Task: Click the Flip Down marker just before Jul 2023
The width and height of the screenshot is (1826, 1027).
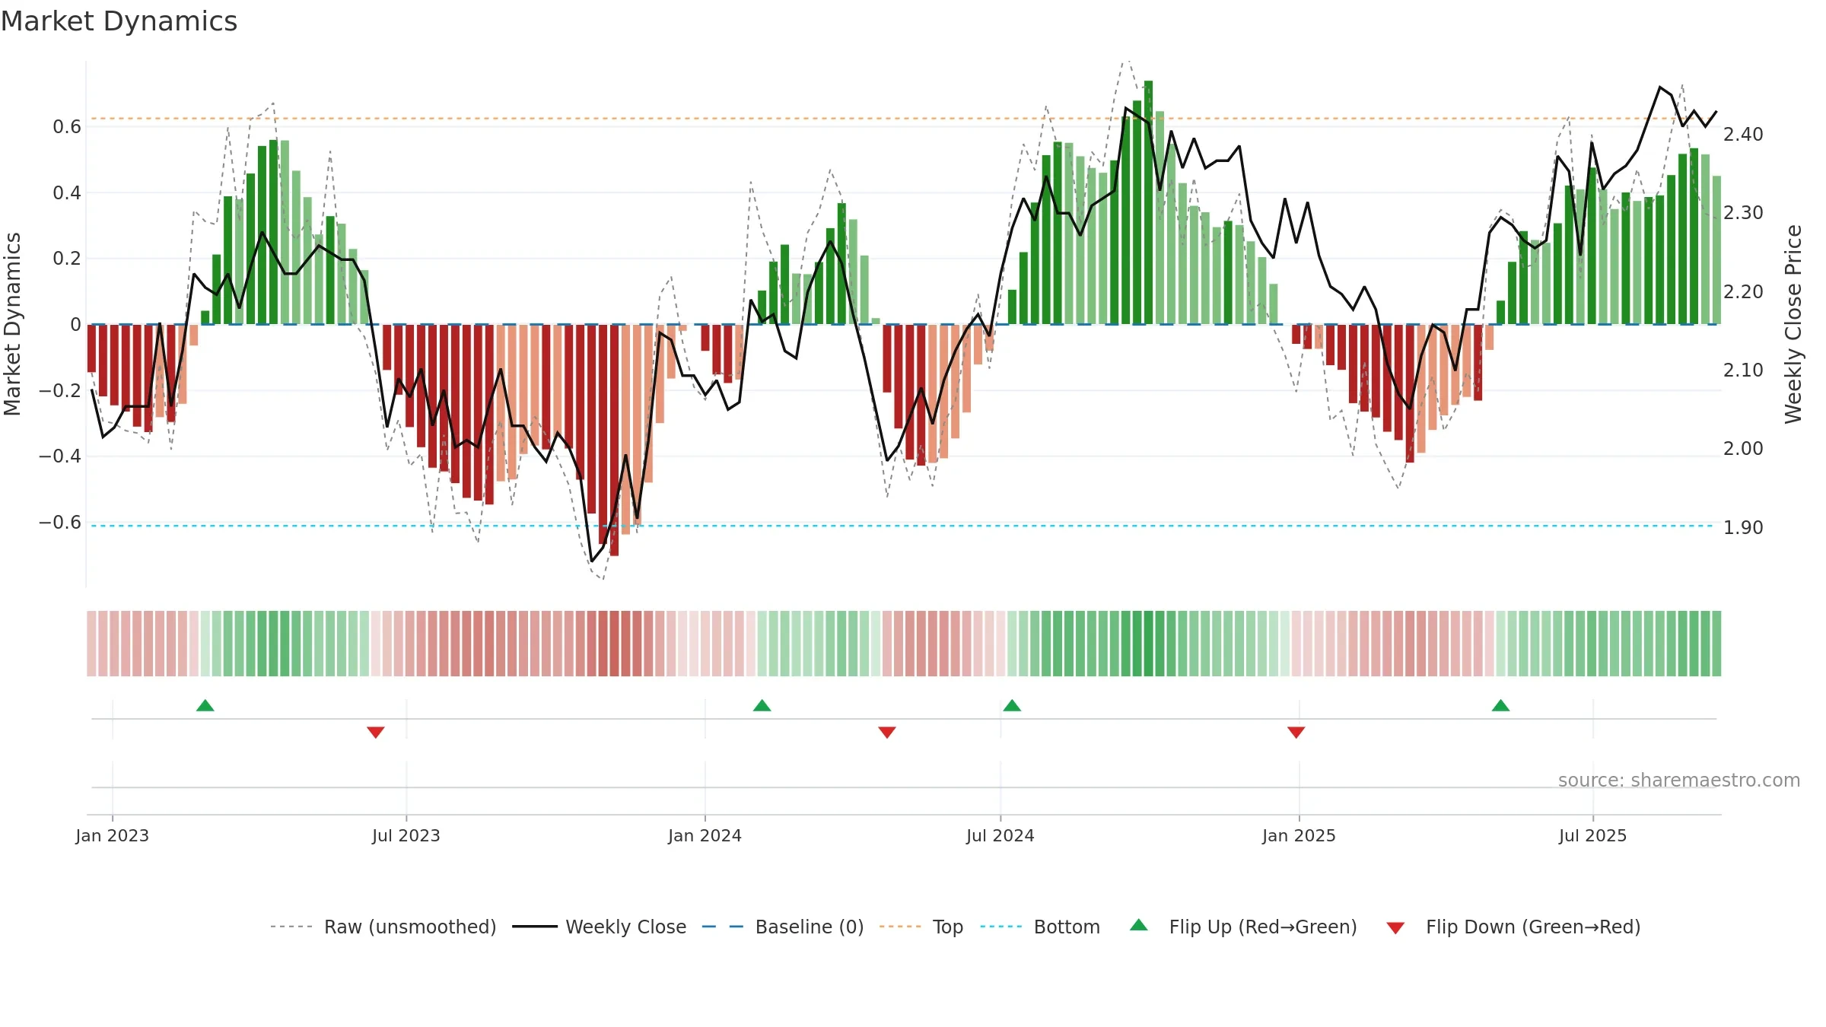Action: click(376, 732)
